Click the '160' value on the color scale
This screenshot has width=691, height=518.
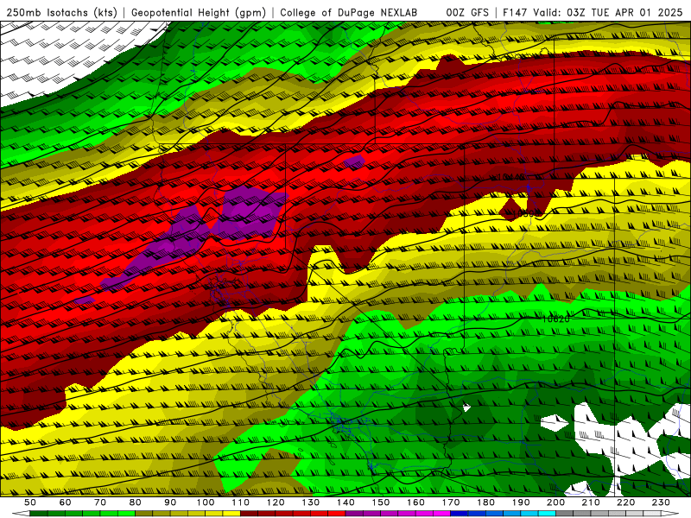pyautogui.click(x=415, y=502)
